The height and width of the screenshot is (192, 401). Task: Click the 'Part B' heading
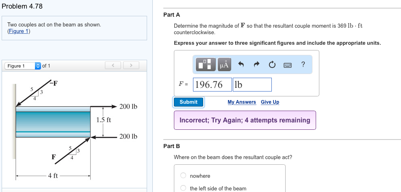point(171,146)
